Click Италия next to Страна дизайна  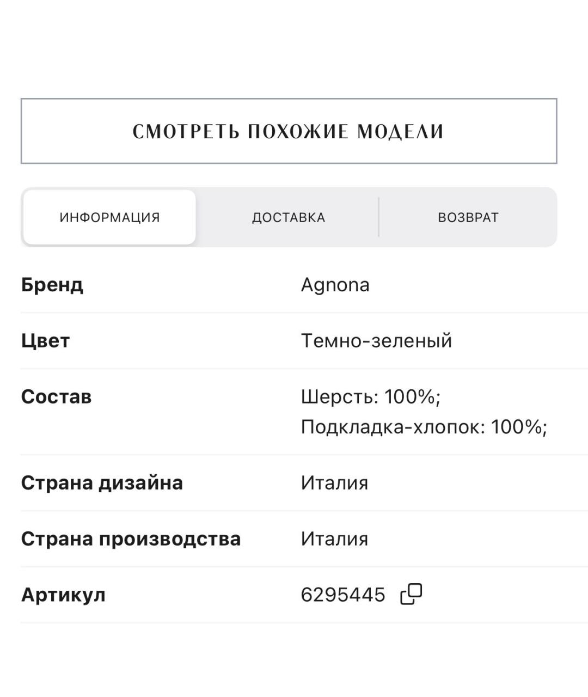[335, 482]
